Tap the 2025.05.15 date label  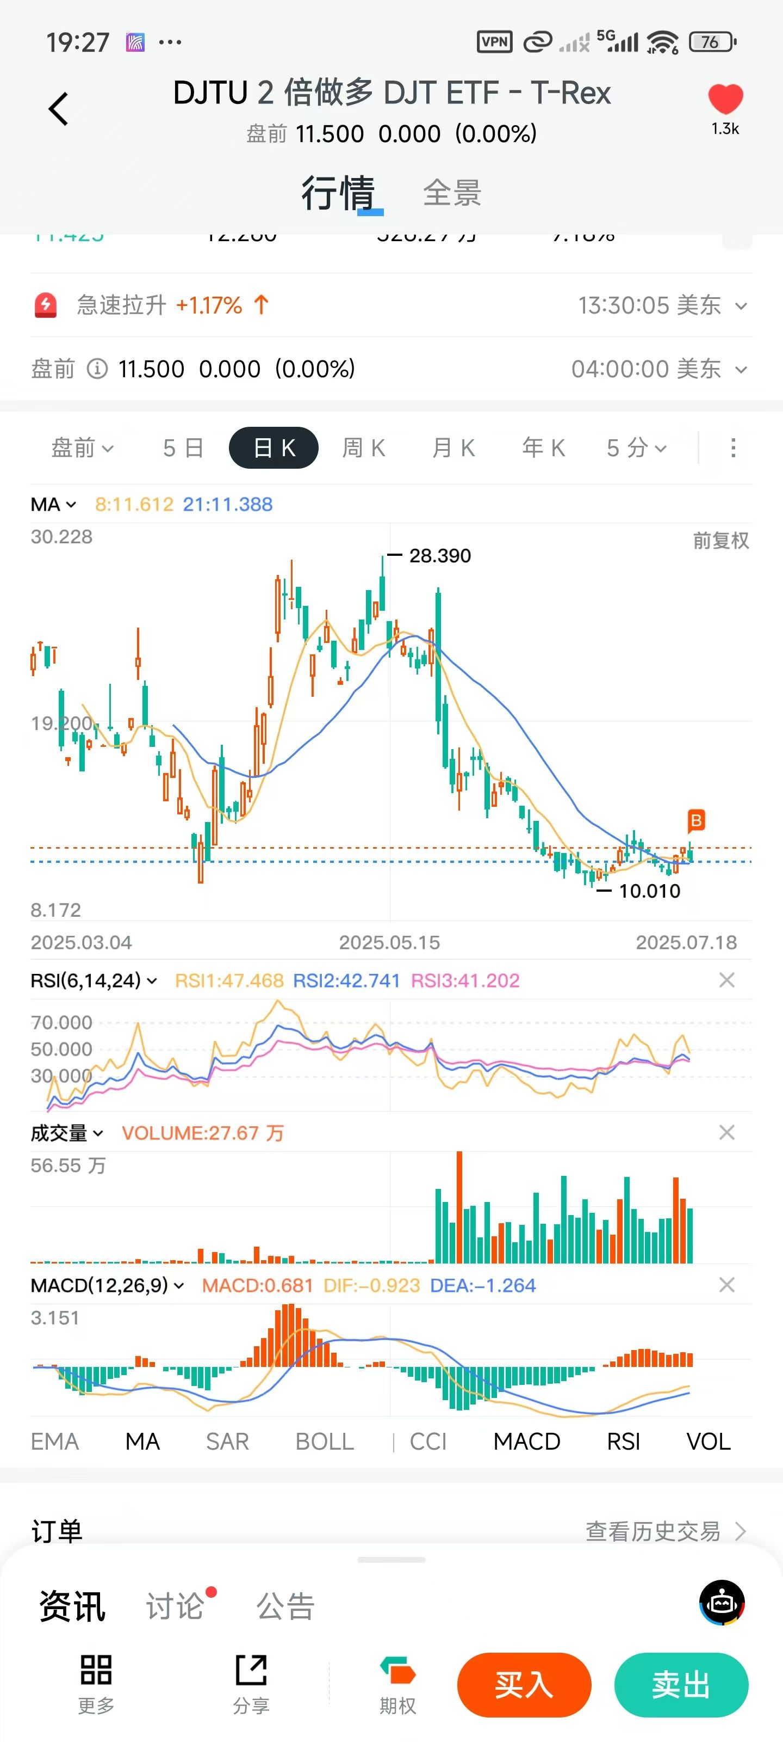coord(389,942)
